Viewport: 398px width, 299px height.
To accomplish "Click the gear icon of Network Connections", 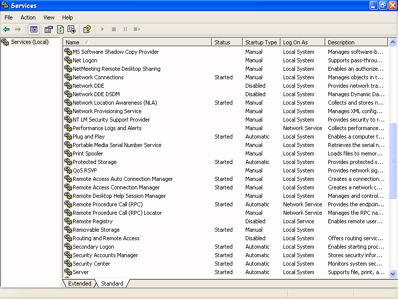I will (x=68, y=77).
